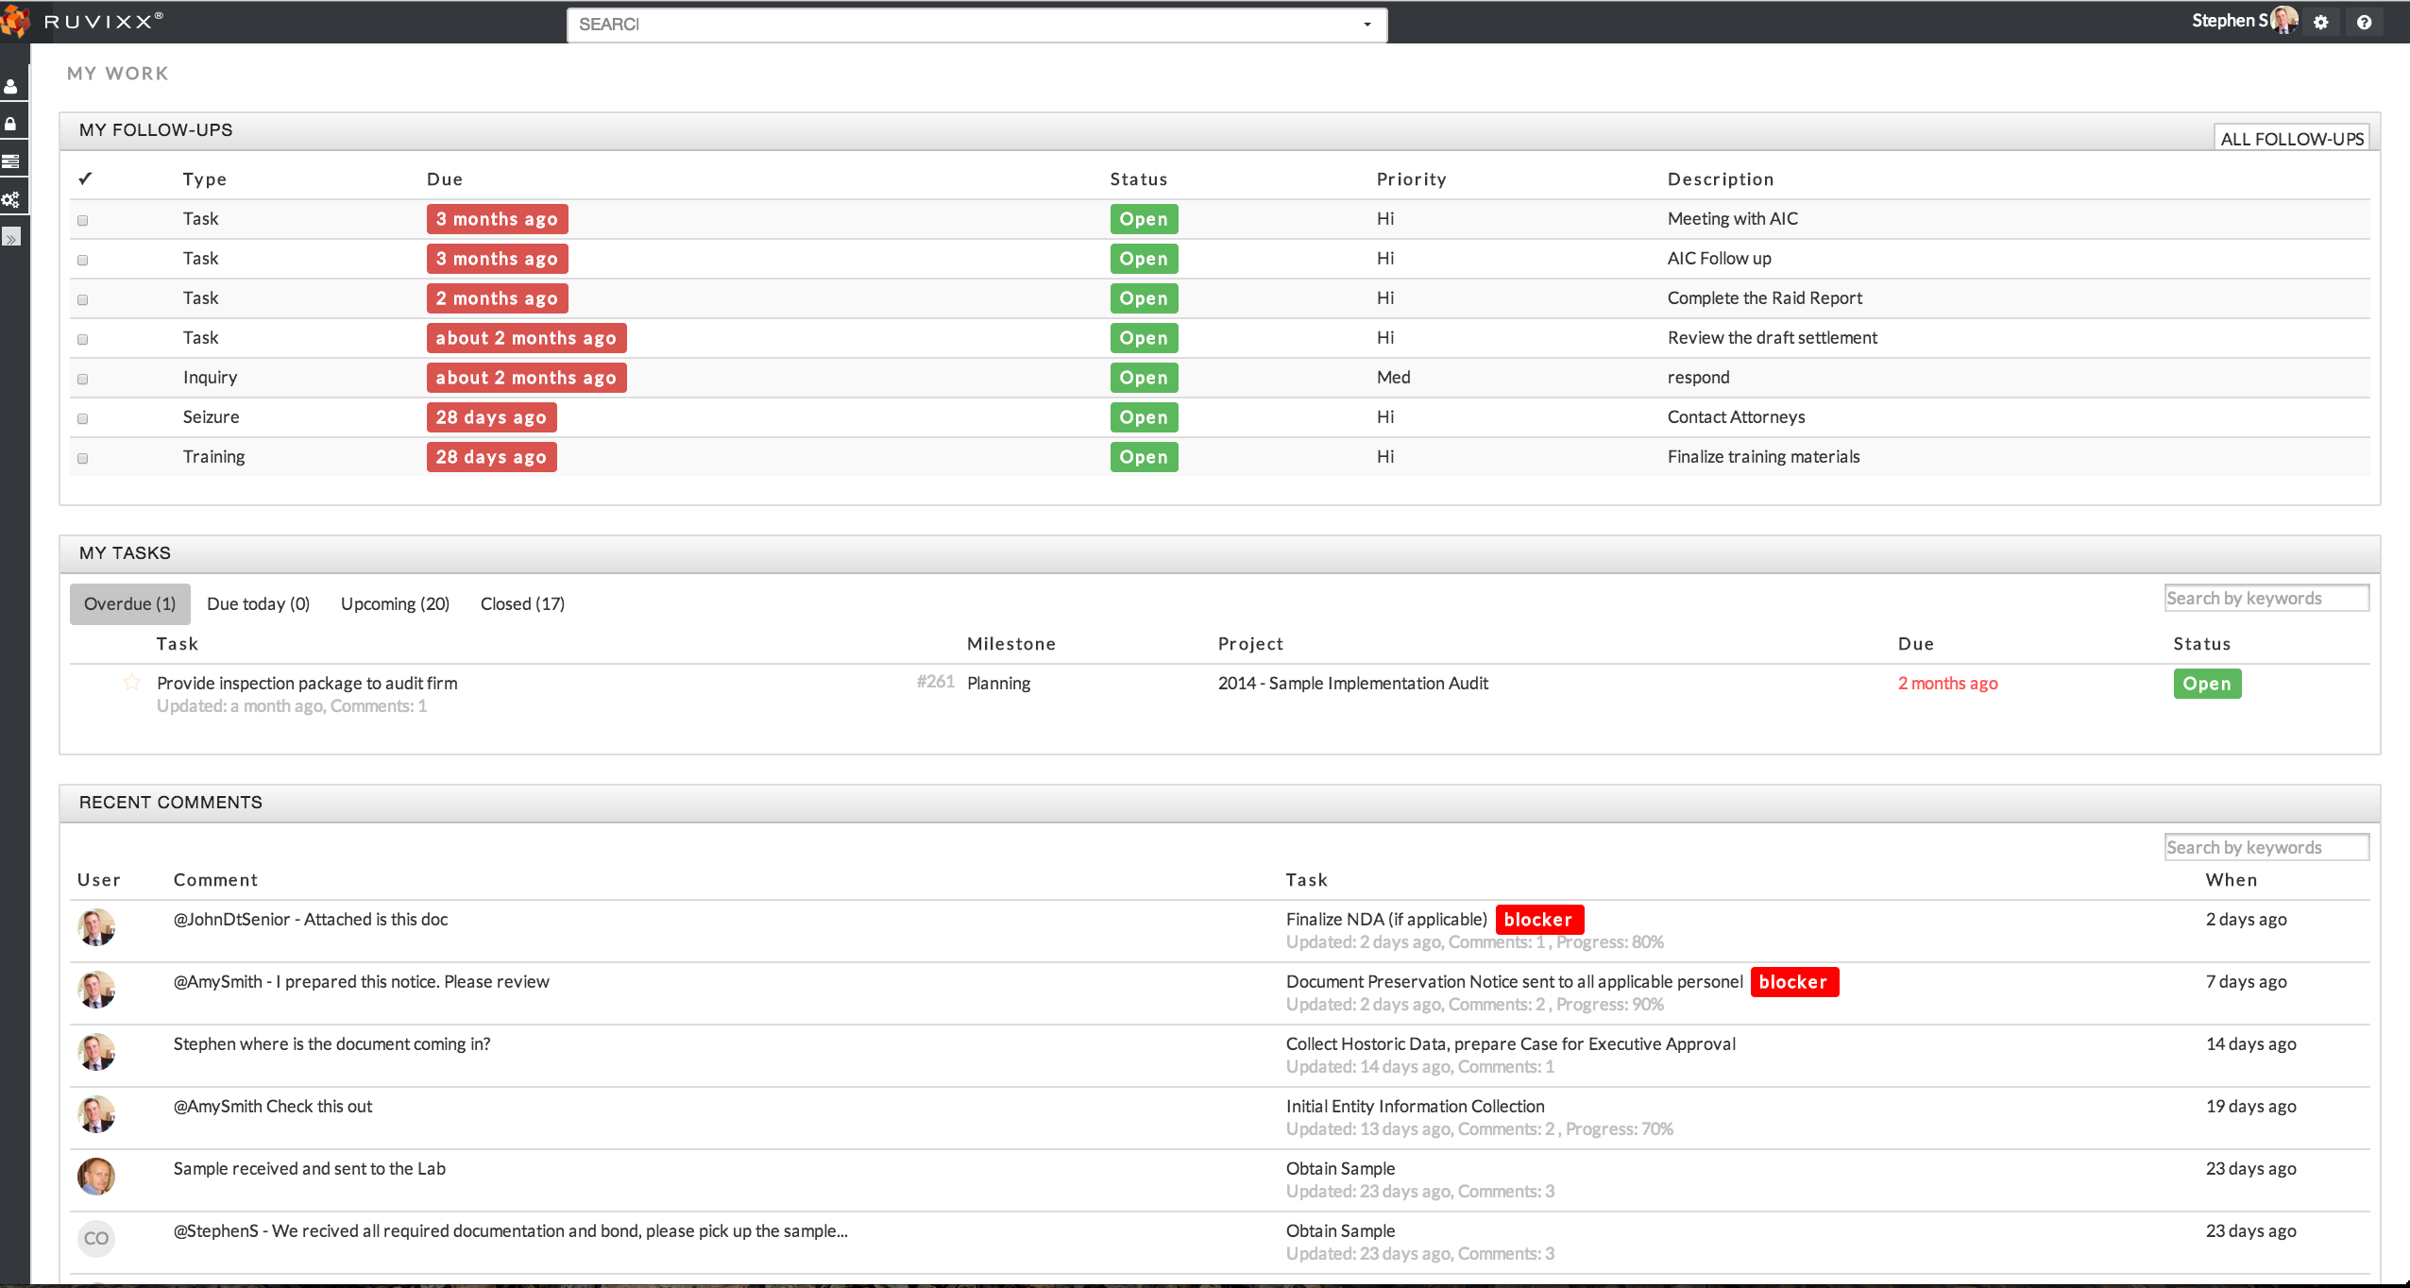2410x1288 pixels.
Task: Expand the sidebar with double chevron
Action: click(11, 238)
